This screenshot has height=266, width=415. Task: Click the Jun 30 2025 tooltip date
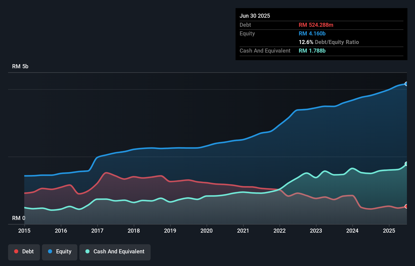(255, 16)
